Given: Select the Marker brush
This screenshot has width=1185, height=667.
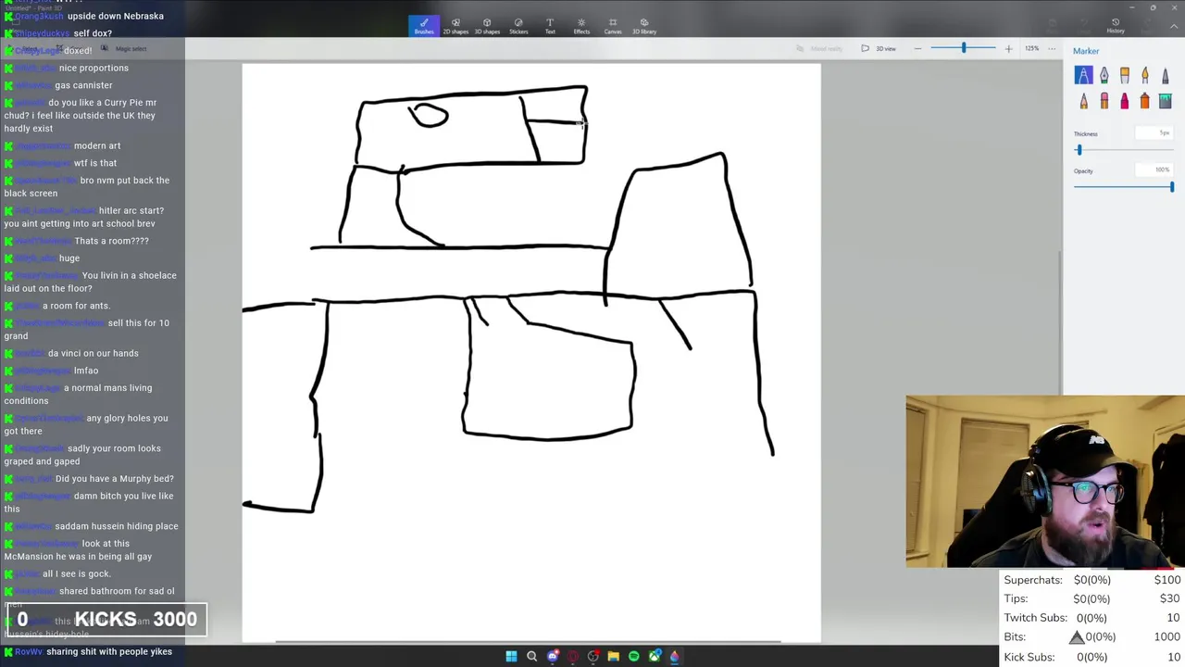Looking at the screenshot, I should pos(1083,75).
